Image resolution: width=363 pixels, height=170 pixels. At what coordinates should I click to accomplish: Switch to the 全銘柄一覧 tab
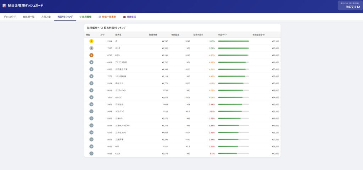[x=29, y=17]
